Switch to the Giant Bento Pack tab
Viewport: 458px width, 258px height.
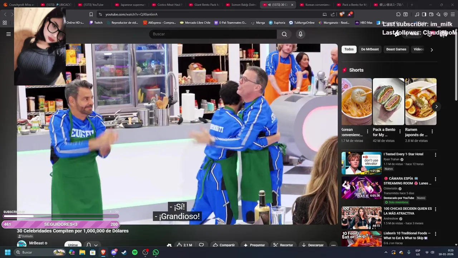pos(204,5)
